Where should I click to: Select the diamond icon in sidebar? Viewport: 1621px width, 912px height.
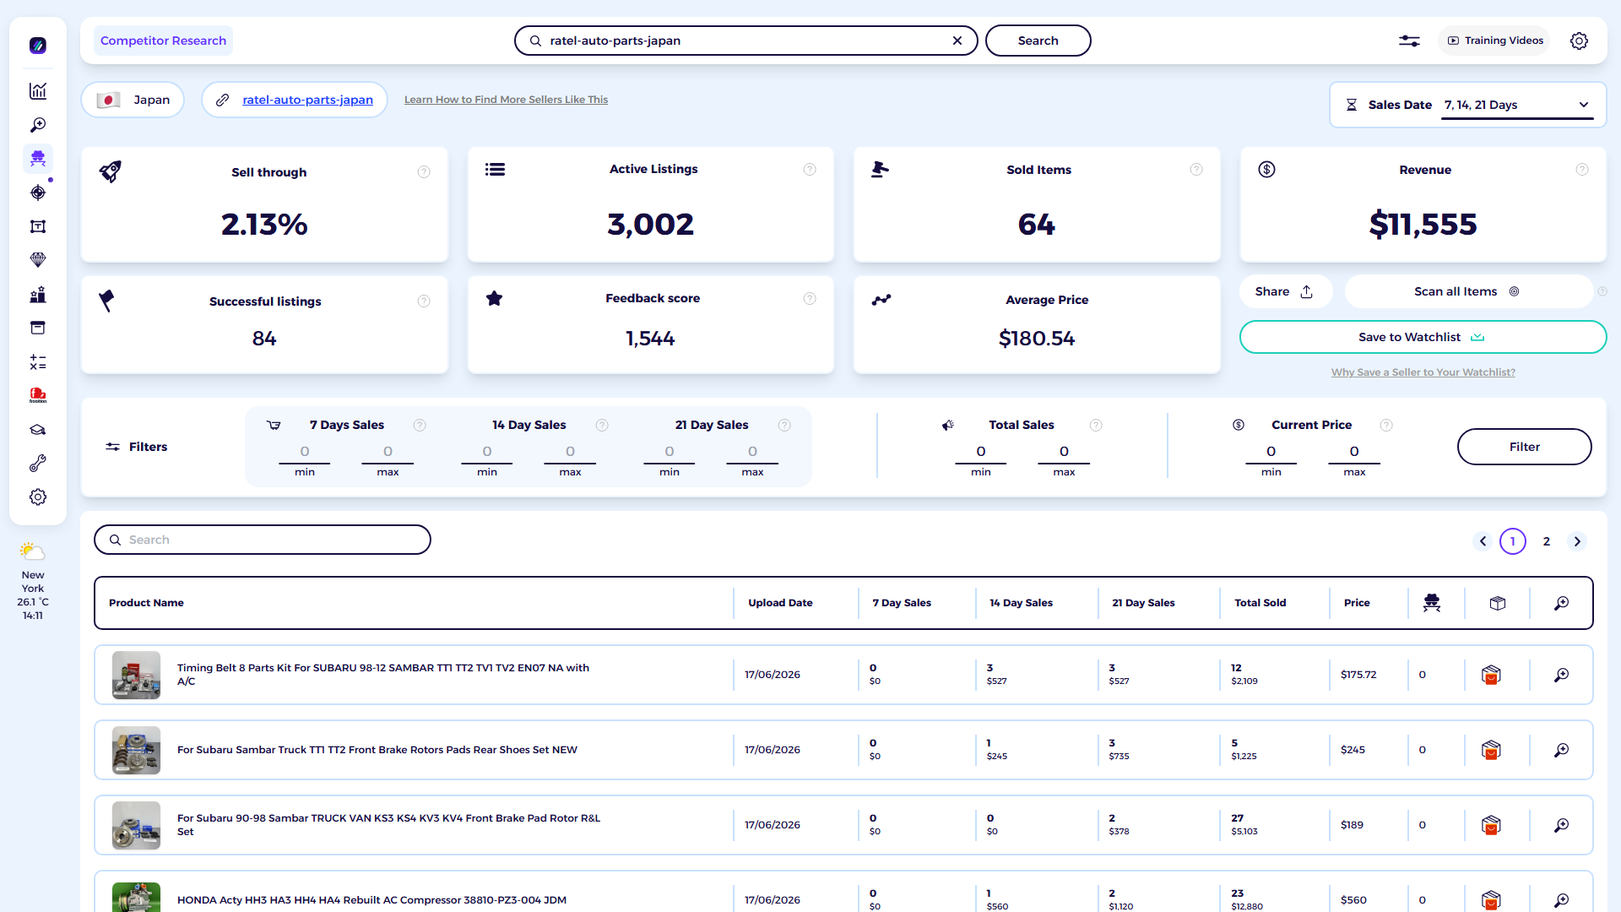[38, 260]
